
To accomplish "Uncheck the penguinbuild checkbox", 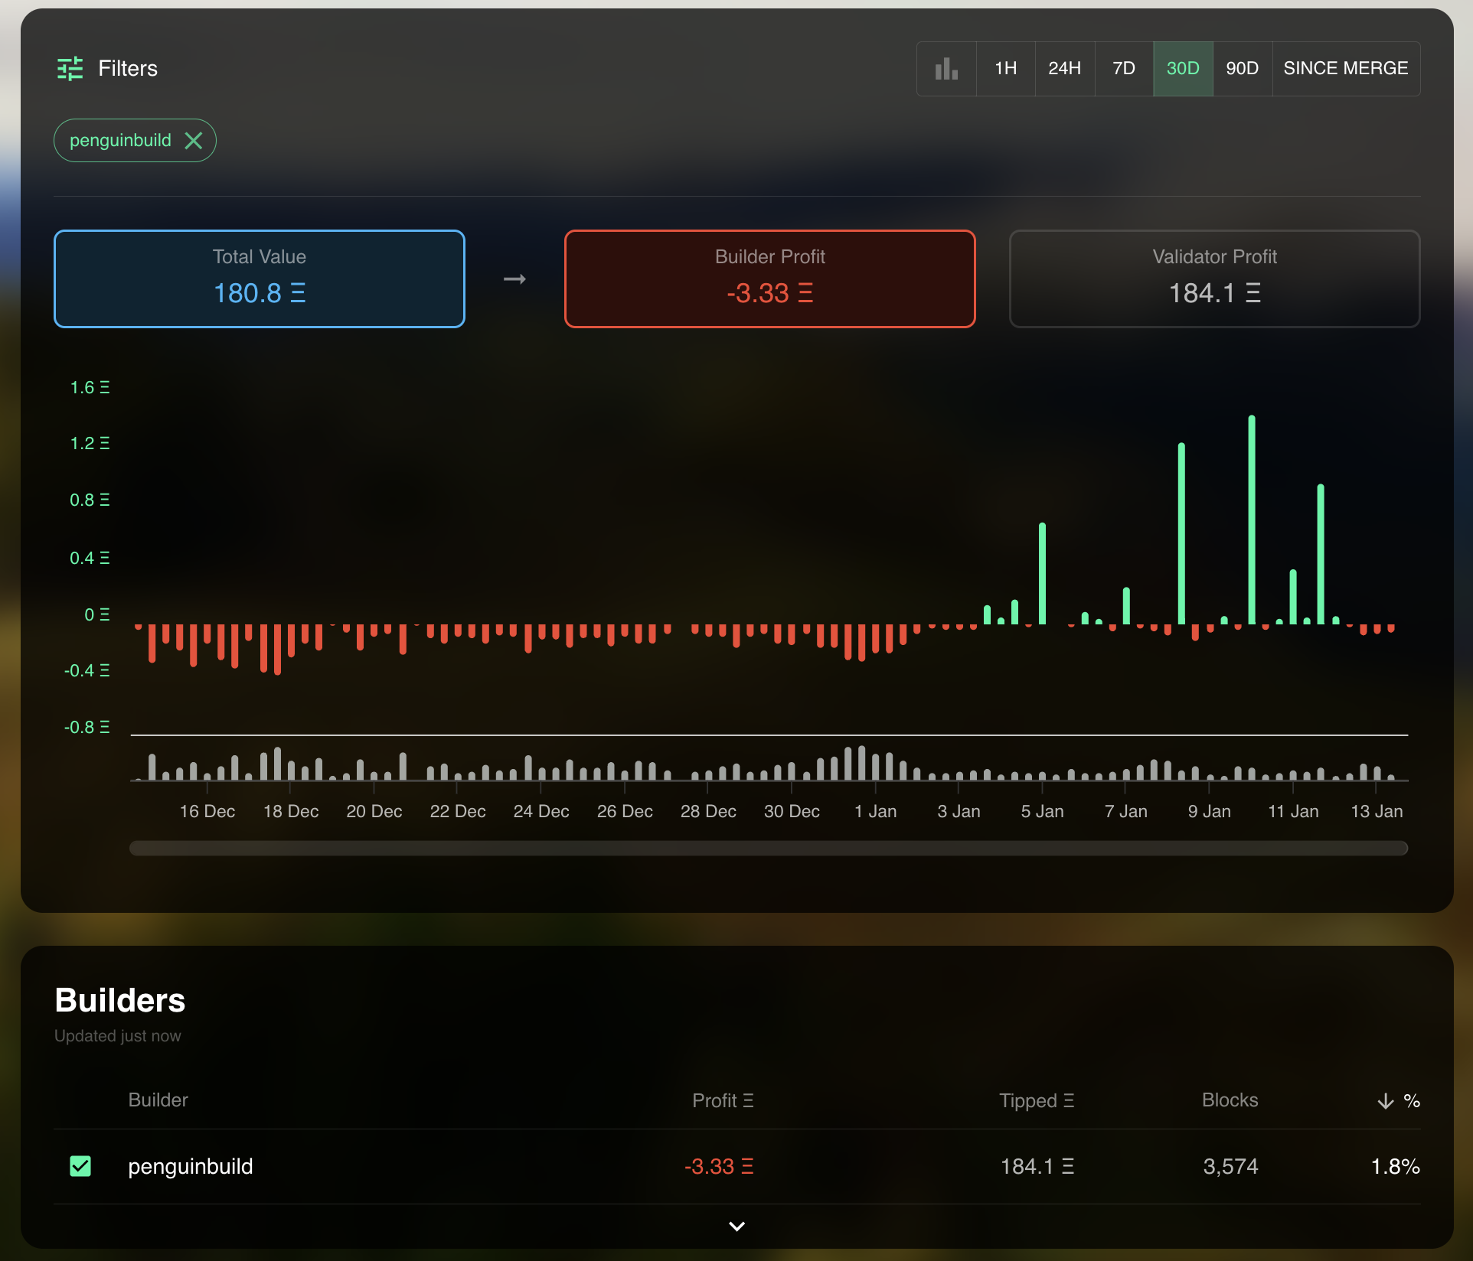I will pos(80,1166).
